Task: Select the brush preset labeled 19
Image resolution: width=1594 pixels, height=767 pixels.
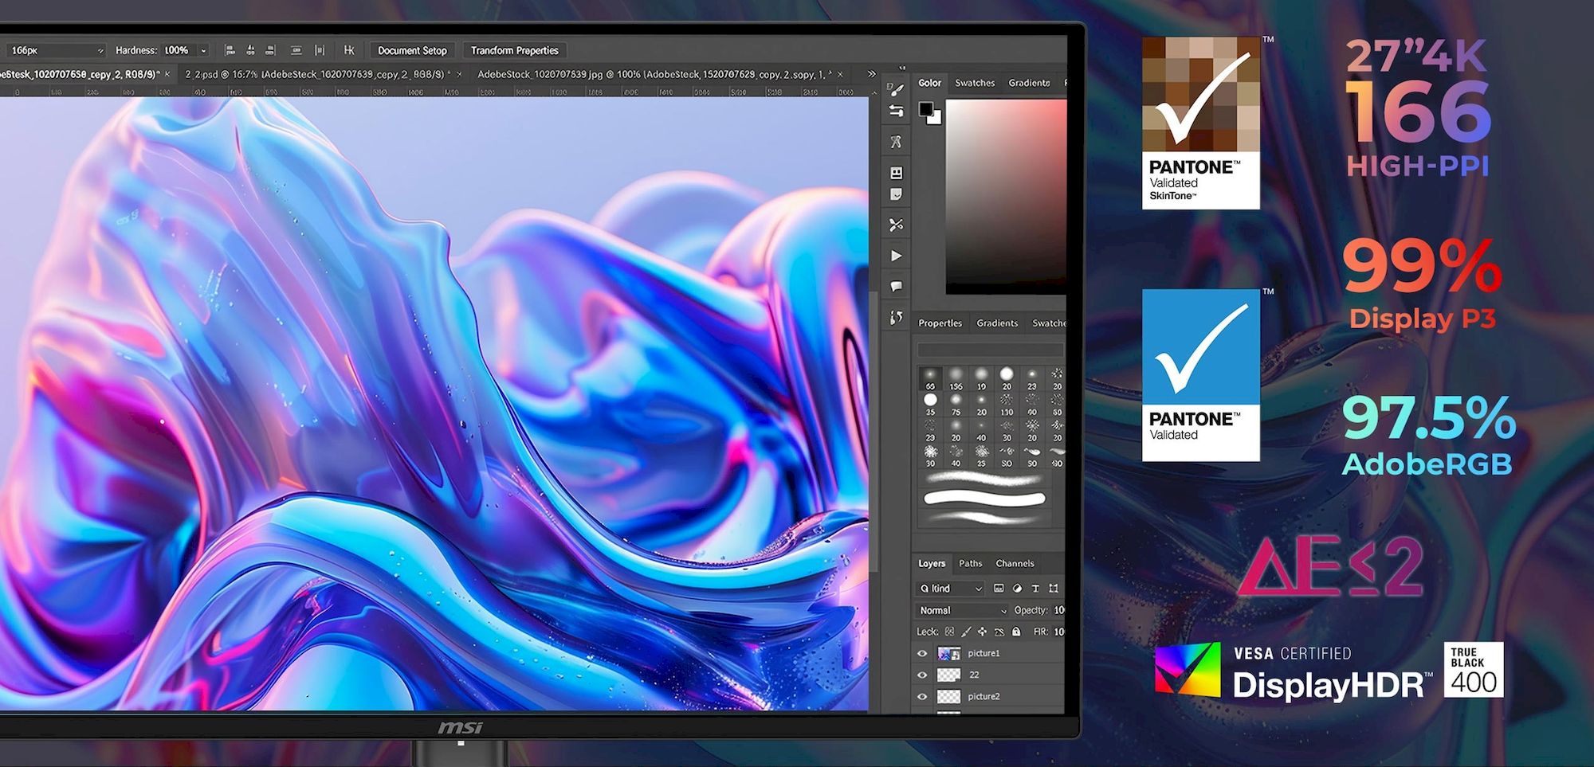Action: tap(981, 378)
